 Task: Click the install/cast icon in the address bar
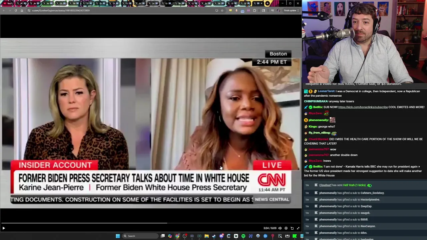coord(217,10)
